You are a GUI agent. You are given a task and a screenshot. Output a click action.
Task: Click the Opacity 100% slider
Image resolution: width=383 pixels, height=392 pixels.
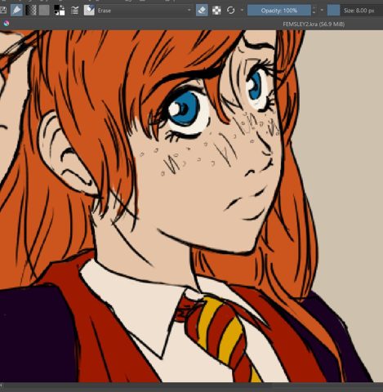279,11
